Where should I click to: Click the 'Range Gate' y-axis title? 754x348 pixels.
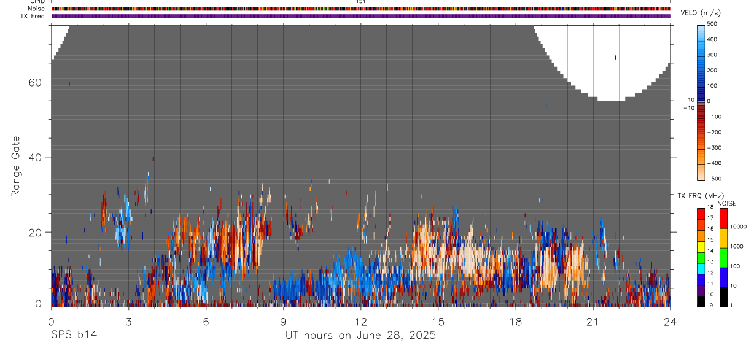pos(16,166)
